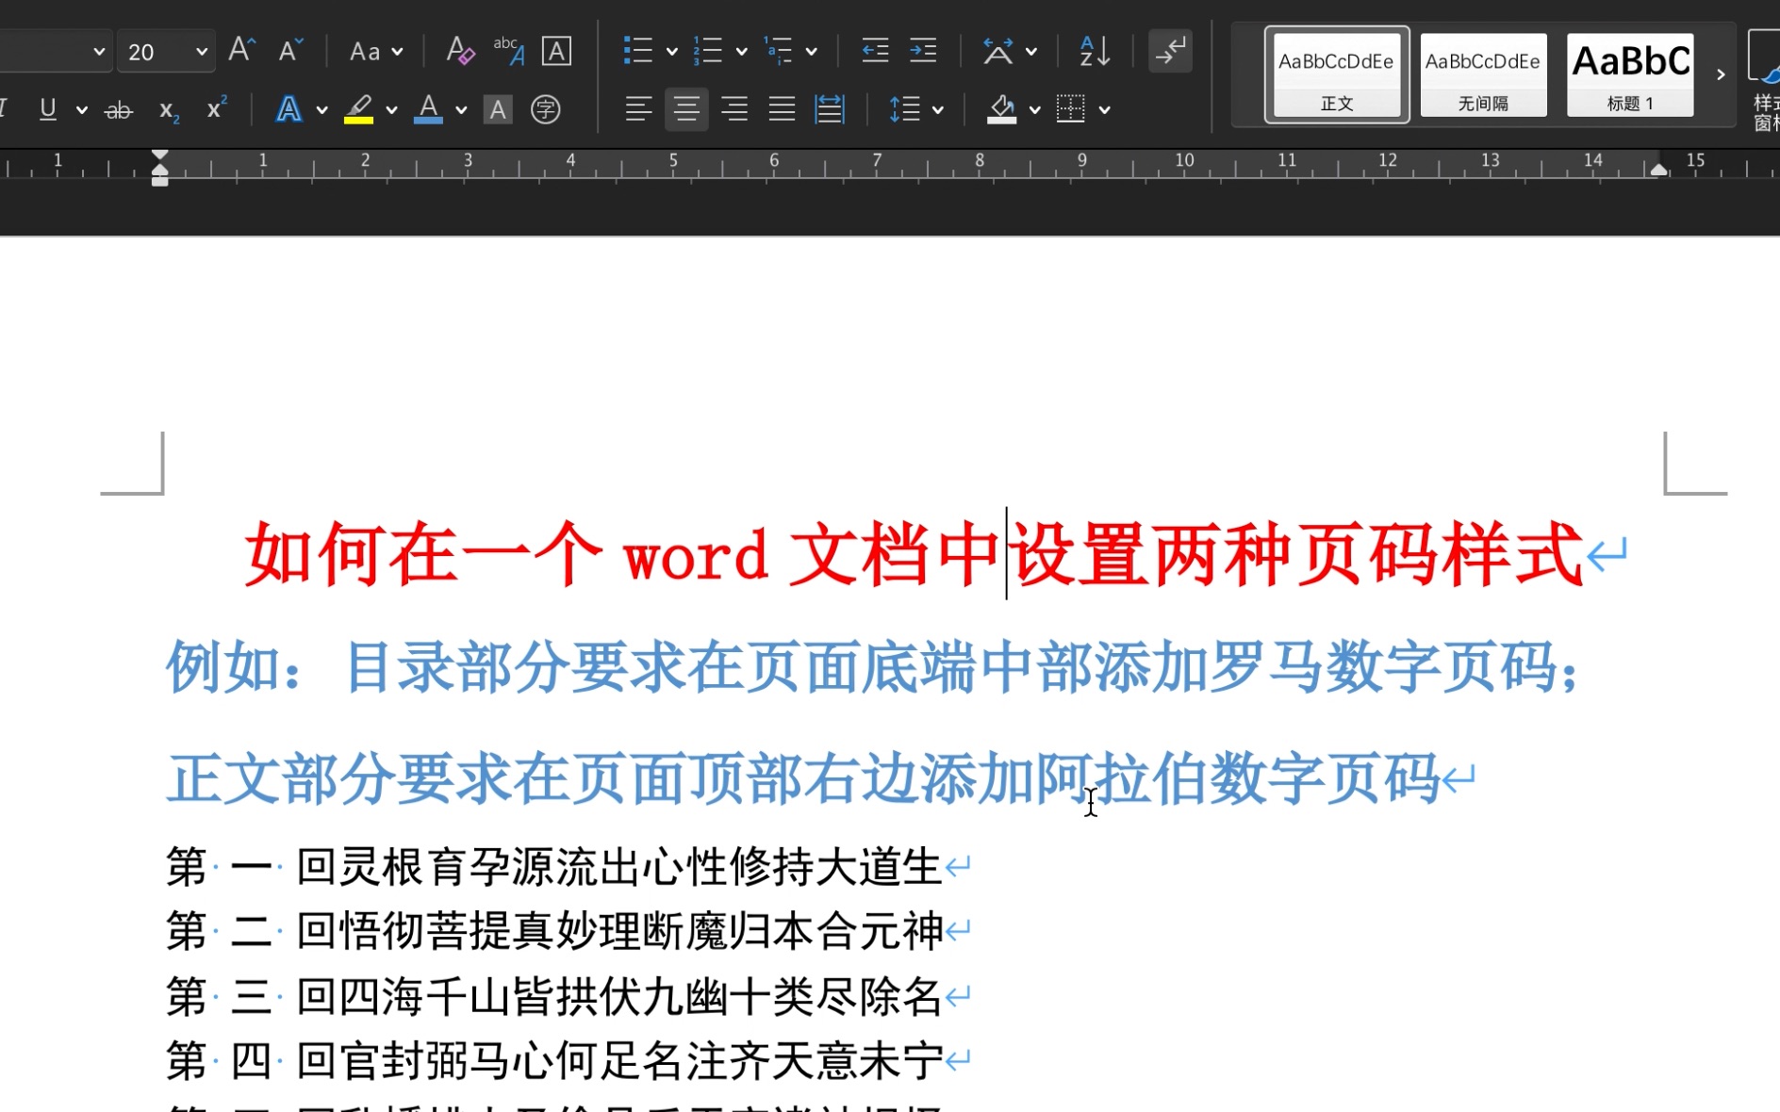
Task: Select the 正文 style
Action: click(1337, 75)
